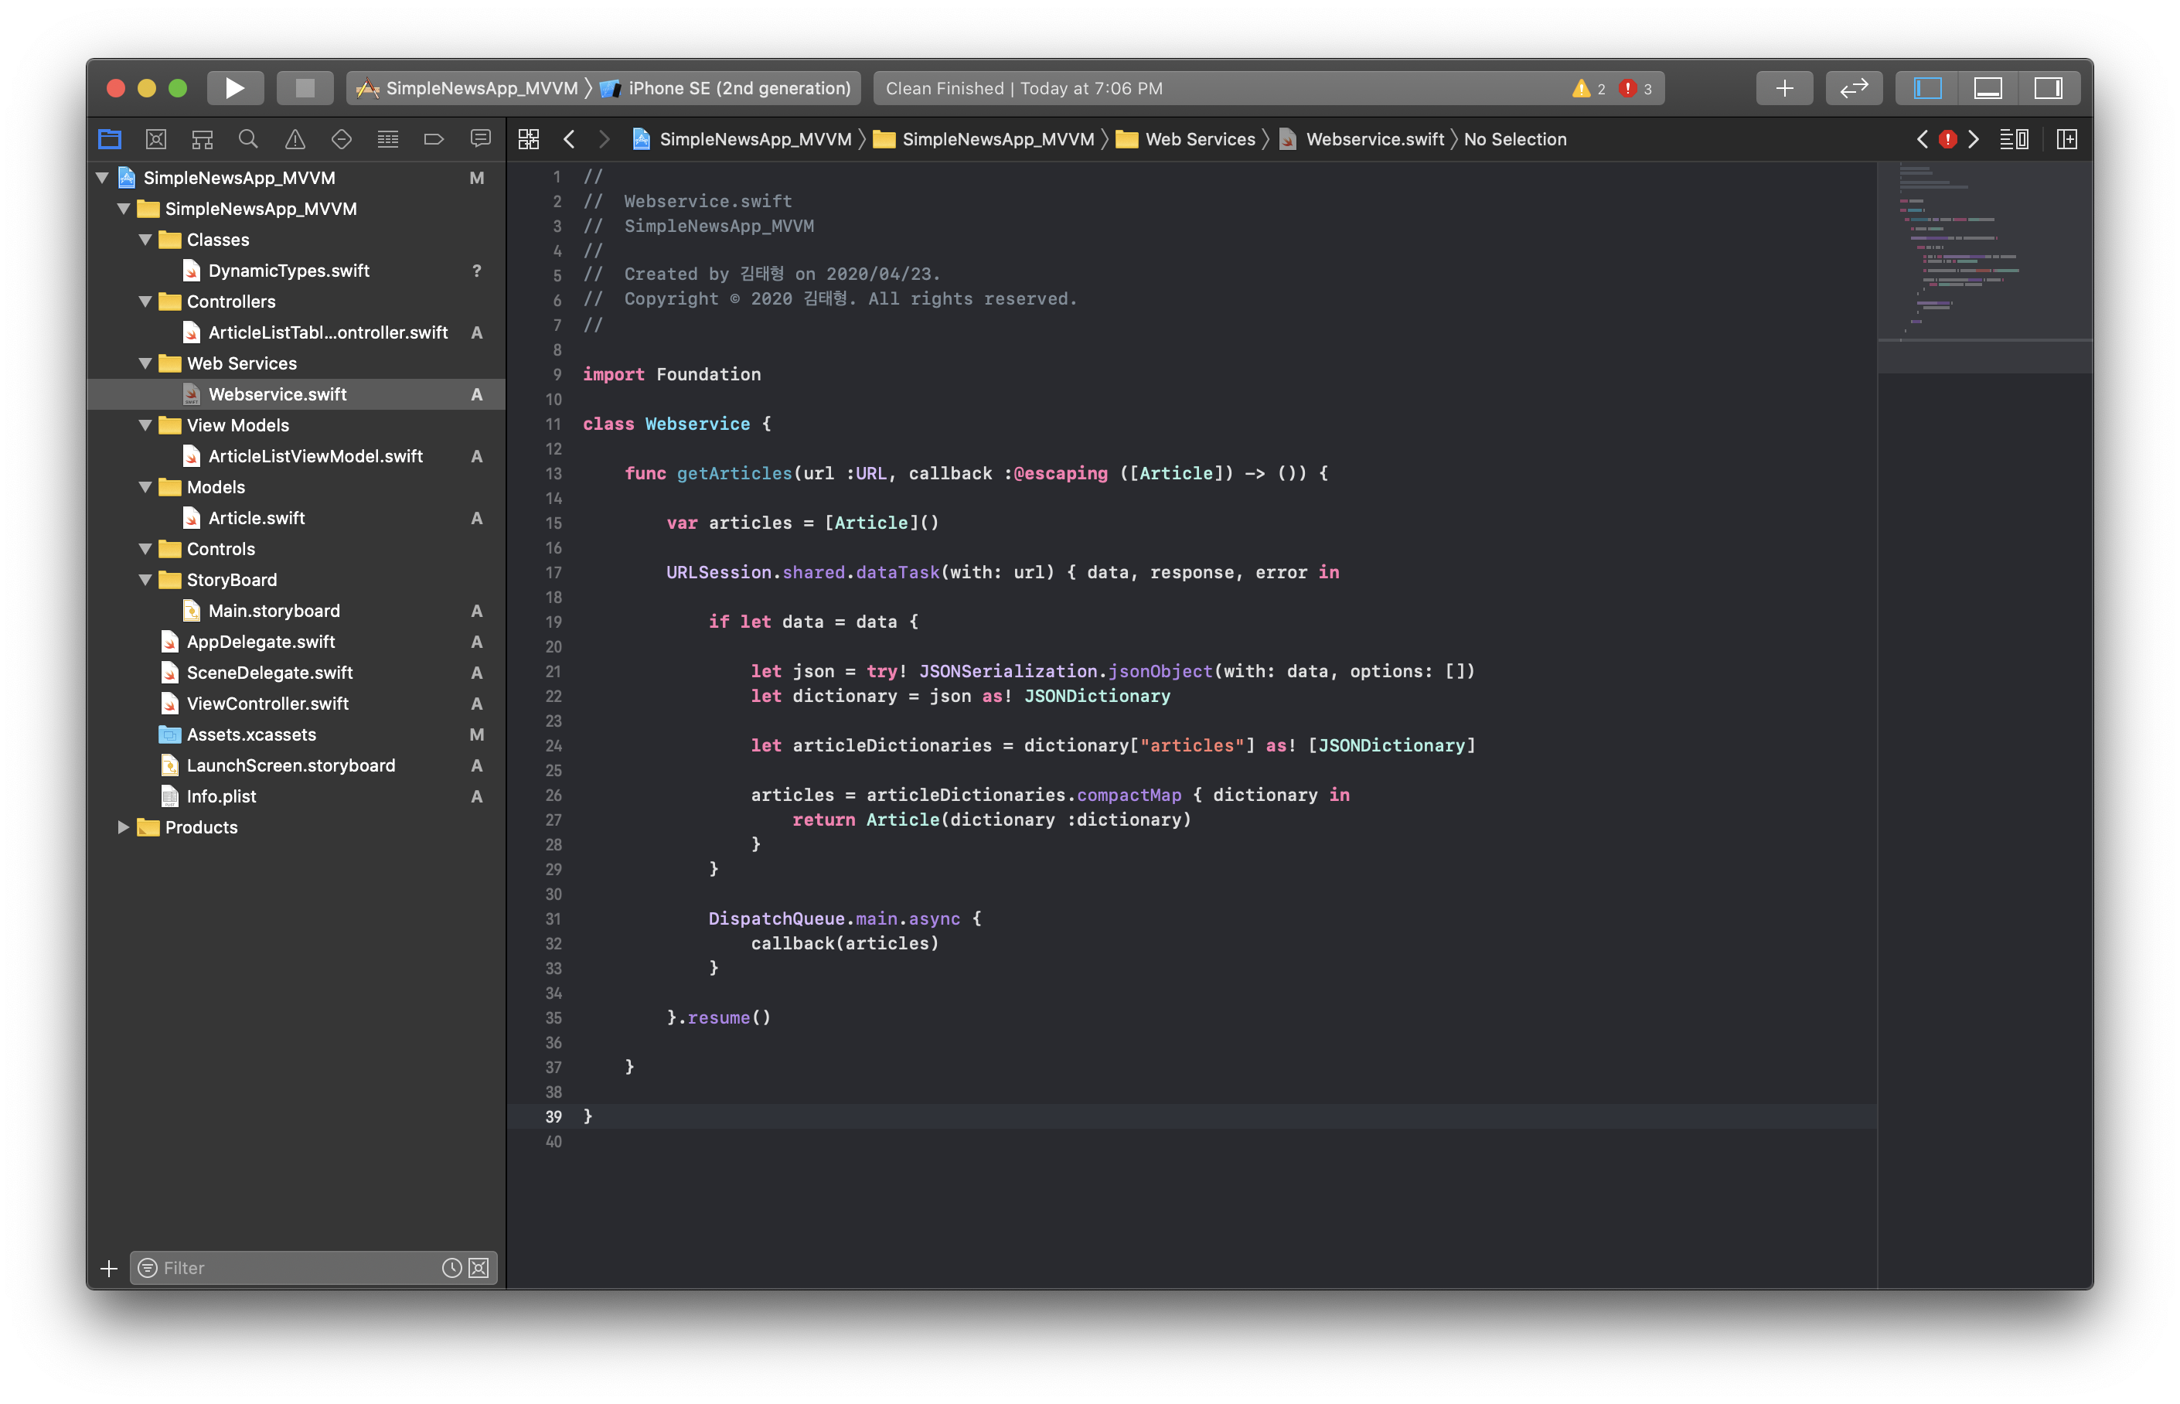Toggle the bottom debug area
Viewport: 2180px width, 1404px height.
pyautogui.click(x=1987, y=88)
